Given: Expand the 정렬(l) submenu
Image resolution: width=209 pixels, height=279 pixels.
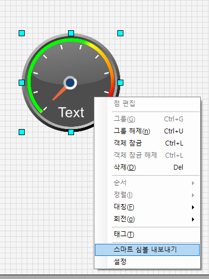Looking at the screenshot, I should coord(147,195).
